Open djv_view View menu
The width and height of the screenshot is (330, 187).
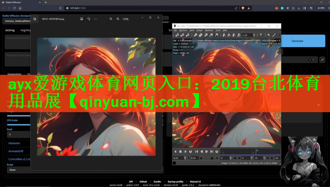coord(192,30)
